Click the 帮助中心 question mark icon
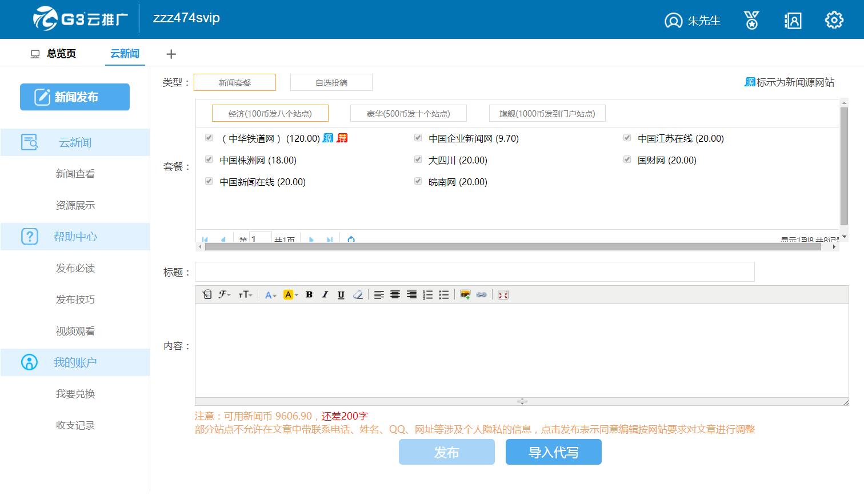The height and width of the screenshot is (499, 864). tap(29, 236)
